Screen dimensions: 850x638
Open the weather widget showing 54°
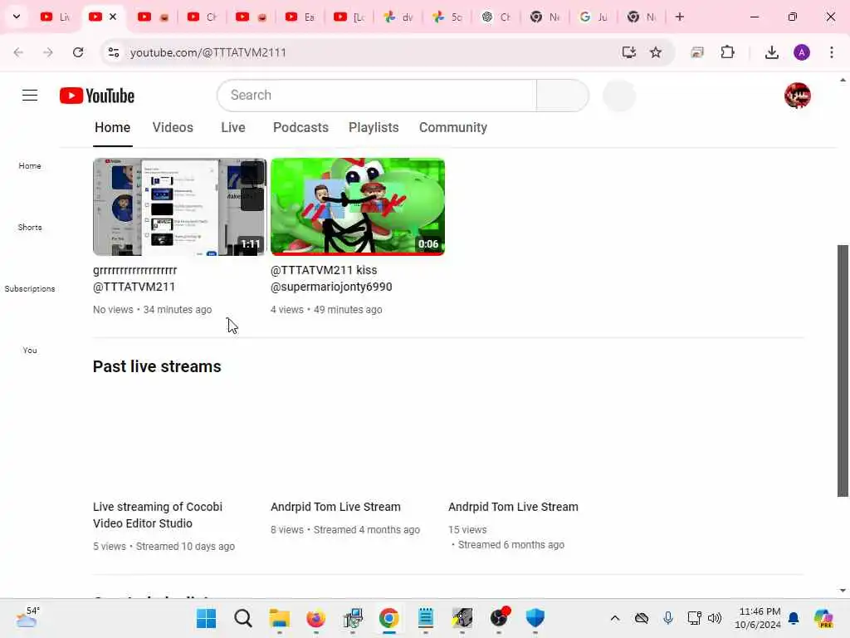[x=27, y=618]
